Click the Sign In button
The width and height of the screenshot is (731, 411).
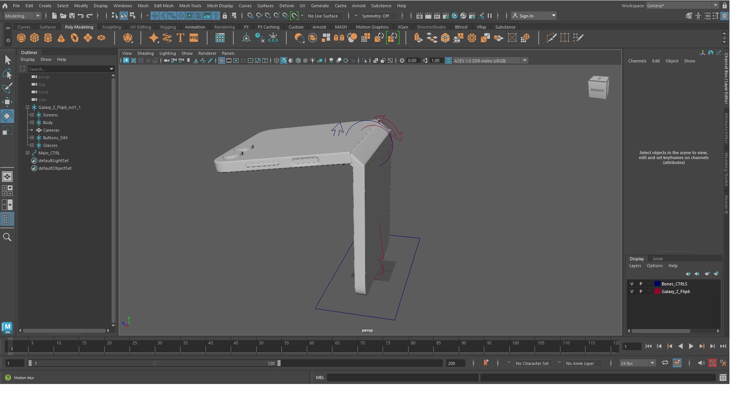[526, 16]
